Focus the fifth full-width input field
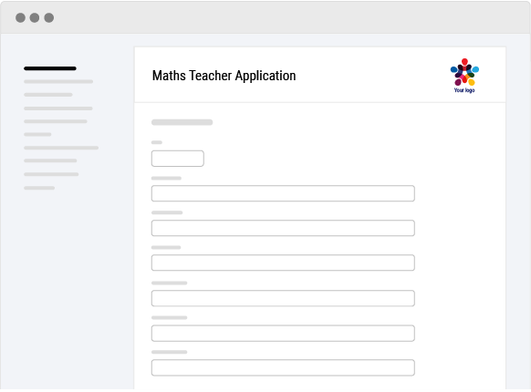 283,333
